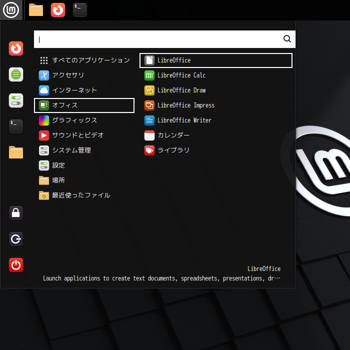The image size is (350, 350).
Task: Launch Firefox from the top panel
Action: [x=58, y=10]
